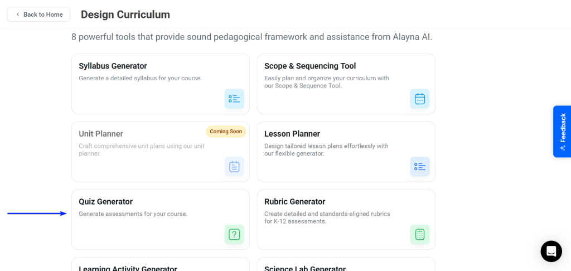Viewport: 571px width, 271px height.
Task: Open the Syllabus Generator title
Action: coord(113,66)
